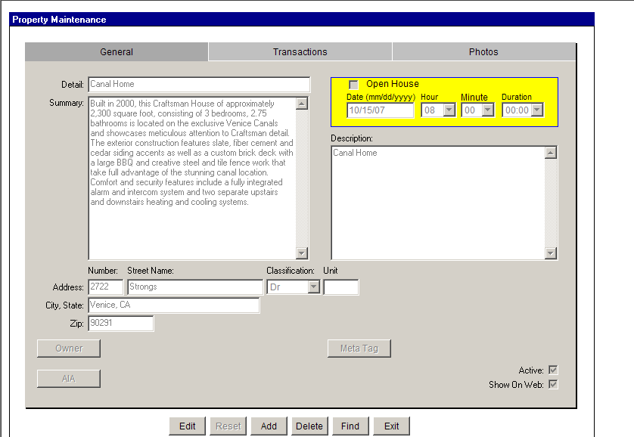The width and height of the screenshot is (634, 437).
Task: Click the Meta Tag button
Action: point(359,349)
